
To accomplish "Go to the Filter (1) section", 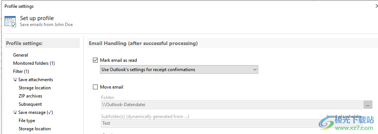I will (21, 71).
